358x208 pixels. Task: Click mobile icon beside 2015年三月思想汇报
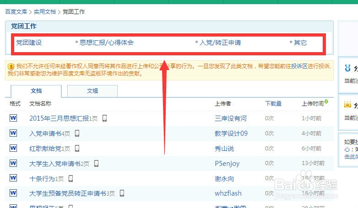coord(104,118)
